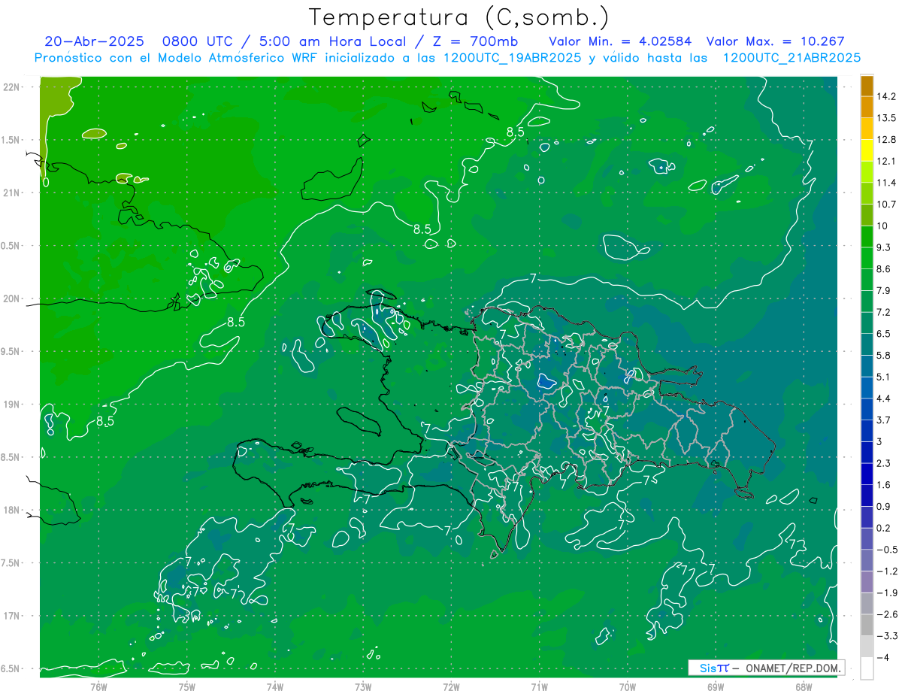The height and width of the screenshot is (697, 902).
Task: Click the "22N" latitude axis label
Action: point(12,86)
